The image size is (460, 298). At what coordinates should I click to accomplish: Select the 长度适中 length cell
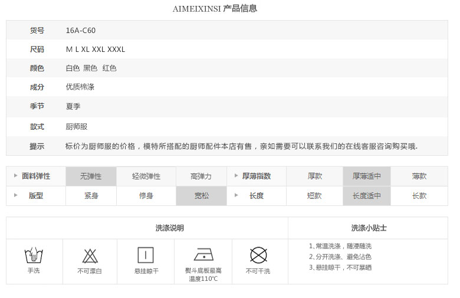pos(367,196)
